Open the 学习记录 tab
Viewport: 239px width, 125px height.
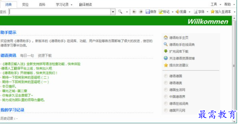(x=62, y=5)
